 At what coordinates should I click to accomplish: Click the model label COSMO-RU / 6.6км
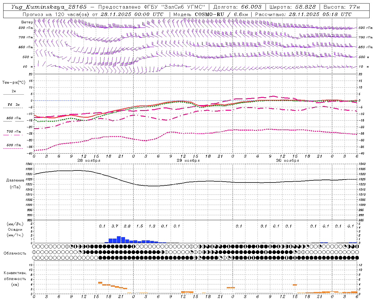tap(221, 14)
